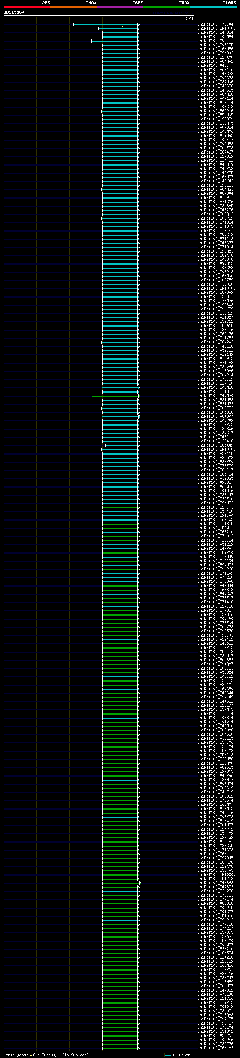This screenshot has width=240, height=1058.
Task: Click the UniRef100_C7BEG9 label
Action: 215,466
